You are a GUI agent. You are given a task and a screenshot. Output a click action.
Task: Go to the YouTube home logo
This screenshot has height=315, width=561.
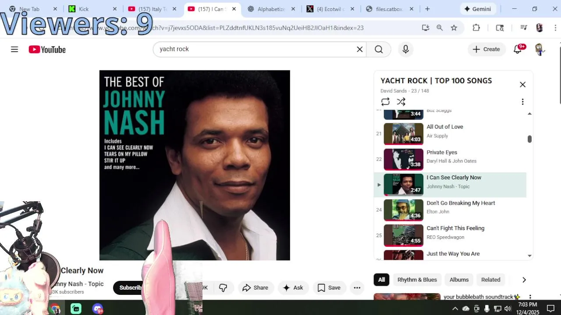click(47, 49)
